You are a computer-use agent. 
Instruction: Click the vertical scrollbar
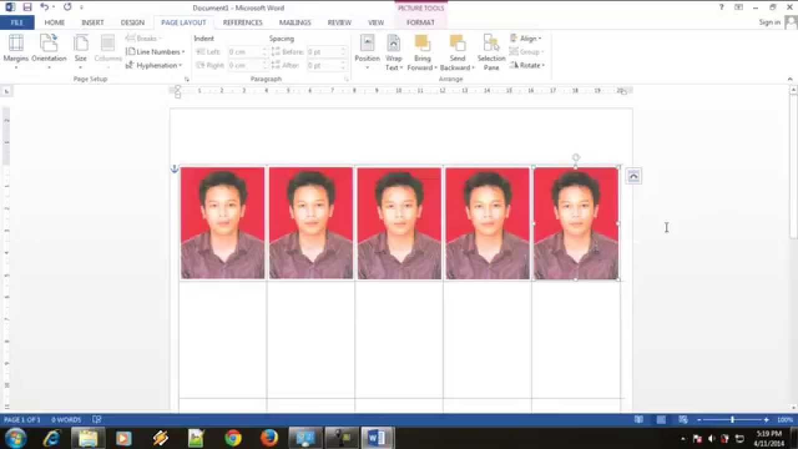(793, 165)
